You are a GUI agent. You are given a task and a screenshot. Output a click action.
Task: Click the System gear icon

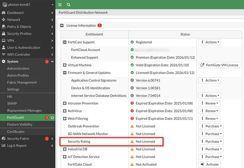coord(4,62)
